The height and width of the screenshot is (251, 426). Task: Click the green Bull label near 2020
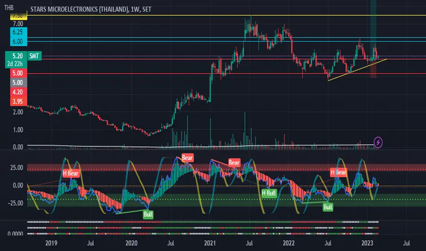(x=148, y=214)
